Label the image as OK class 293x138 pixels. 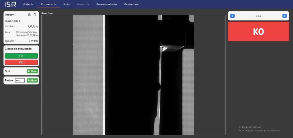[x=21, y=56]
